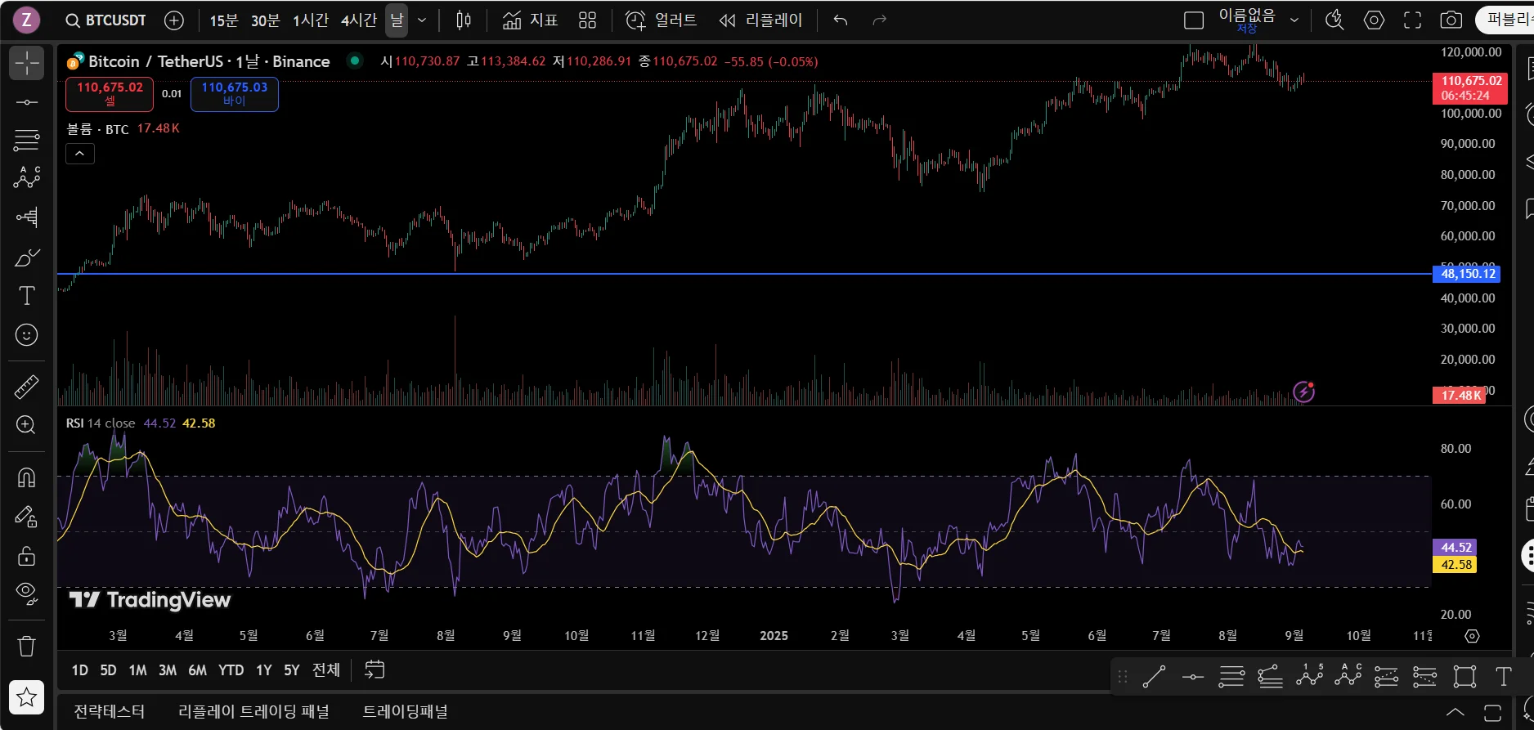Switch to the 30분 interval
The height and width of the screenshot is (730, 1534).
pos(265,20)
